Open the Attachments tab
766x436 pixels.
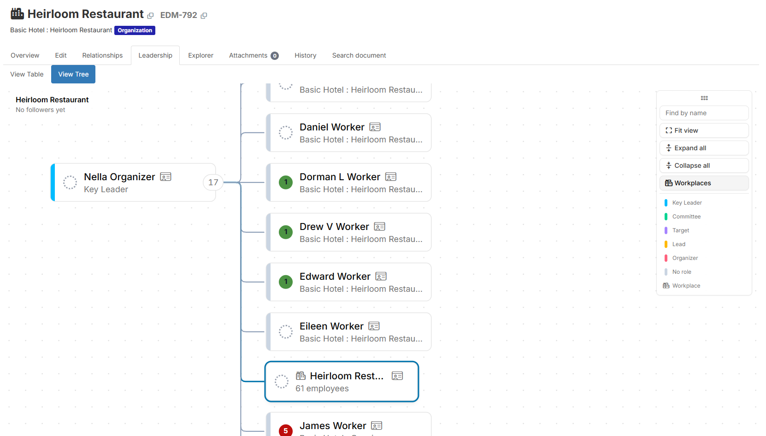[253, 55]
